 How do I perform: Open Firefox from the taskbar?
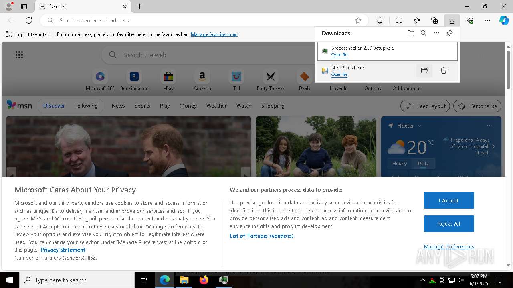(204, 280)
